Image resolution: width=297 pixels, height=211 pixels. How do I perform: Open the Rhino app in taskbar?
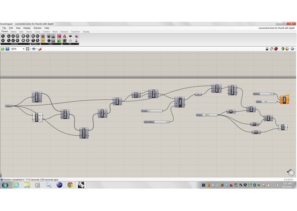(81, 185)
